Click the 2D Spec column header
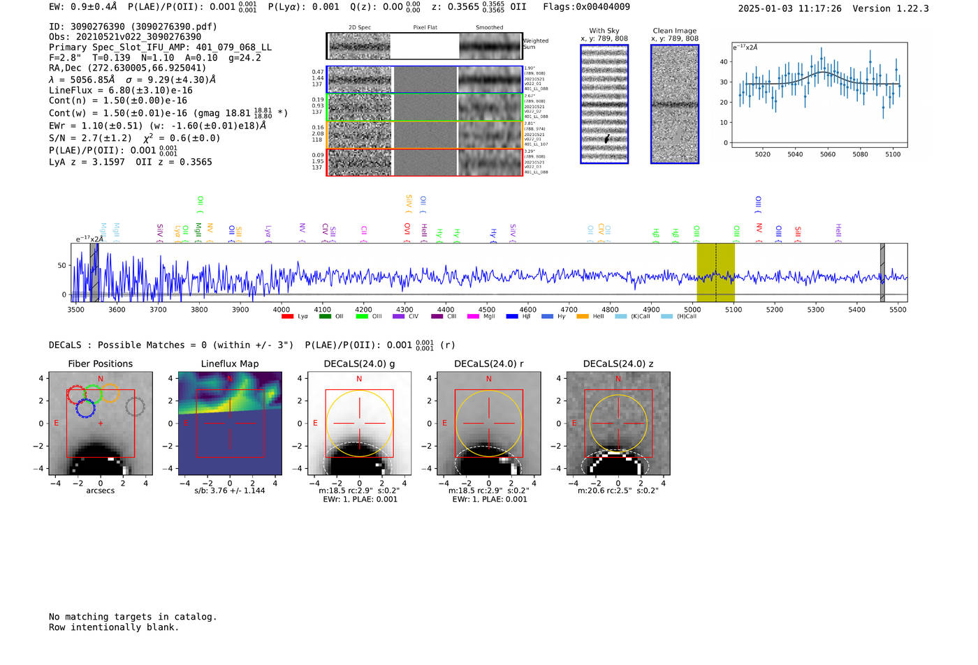This screenshot has height=665, width=978. (x=360, y=28)
